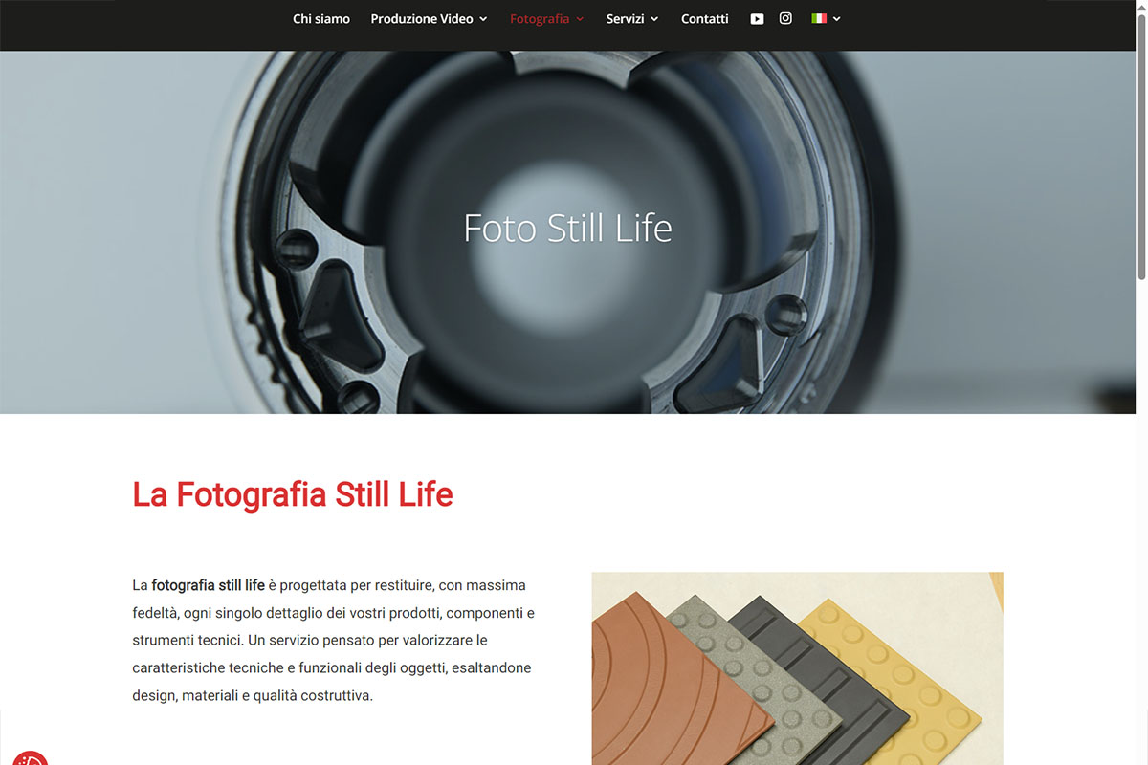The width and height of the screenshot is (1148, 765).
Task: Expand the Produzione Video submenu arrow
Action: pyautogui.click(x=483, y=19)
